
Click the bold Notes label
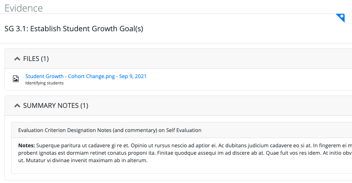click(x=27, y=145)
